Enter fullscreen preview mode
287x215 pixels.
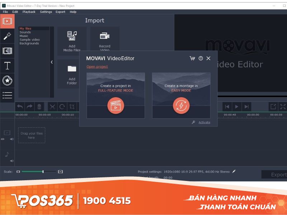283,106
